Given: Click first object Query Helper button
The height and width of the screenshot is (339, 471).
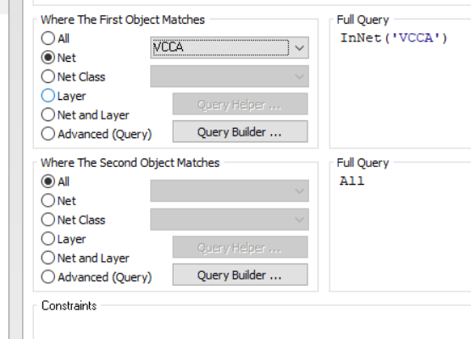Looking at the screenshot, I should click(x=240, y=104).
